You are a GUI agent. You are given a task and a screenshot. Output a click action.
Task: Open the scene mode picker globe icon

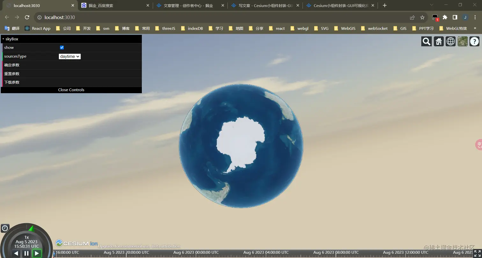450,41
